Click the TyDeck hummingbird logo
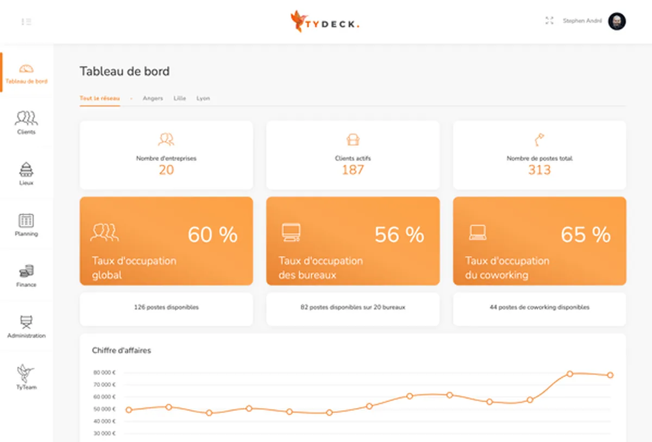This screenshot has height=442, width=652. click(x=299, y=21)
